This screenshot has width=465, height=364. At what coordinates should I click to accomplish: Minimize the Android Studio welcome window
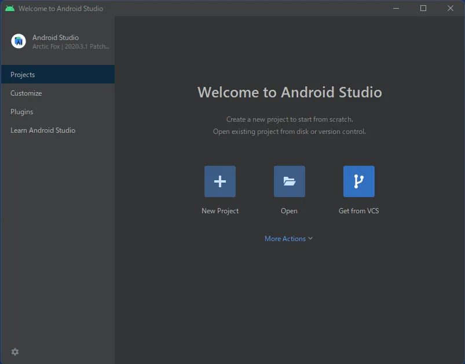(396, 8)
